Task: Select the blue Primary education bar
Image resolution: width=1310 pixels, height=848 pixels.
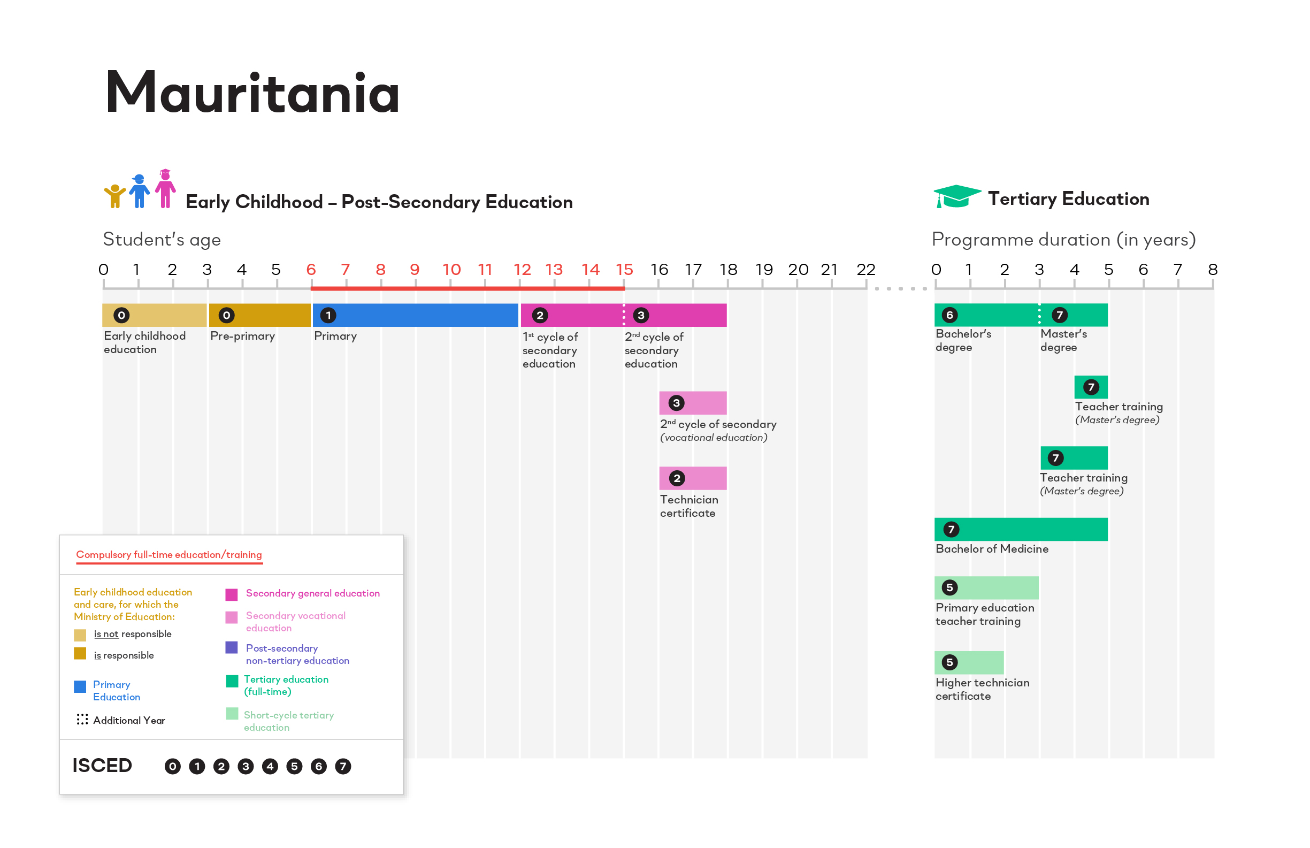Action: [416, 316]
